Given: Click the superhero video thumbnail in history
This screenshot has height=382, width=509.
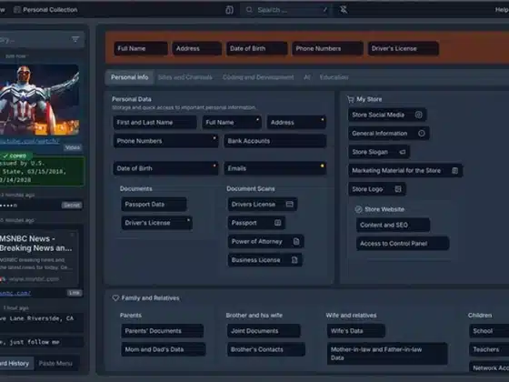Looking at the screenshot, I should [x=39, y=99].
